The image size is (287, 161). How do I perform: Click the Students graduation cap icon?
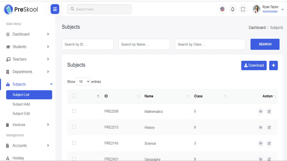coord(8,47)
